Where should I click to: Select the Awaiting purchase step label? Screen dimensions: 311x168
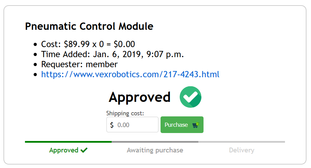[155, 150]
